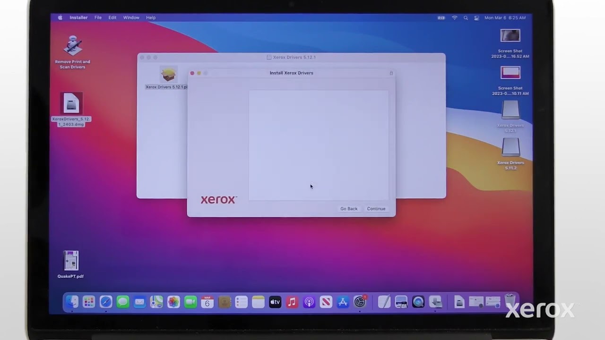The height and width of the screenshot is (340, 605).
Task: Open Safari from the dock
Action: pos(106,302)
